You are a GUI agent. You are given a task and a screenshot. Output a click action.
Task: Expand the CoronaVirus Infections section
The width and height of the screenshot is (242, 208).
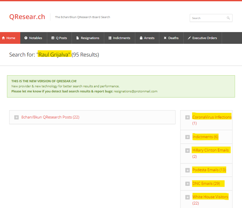(x=188, y=117)
